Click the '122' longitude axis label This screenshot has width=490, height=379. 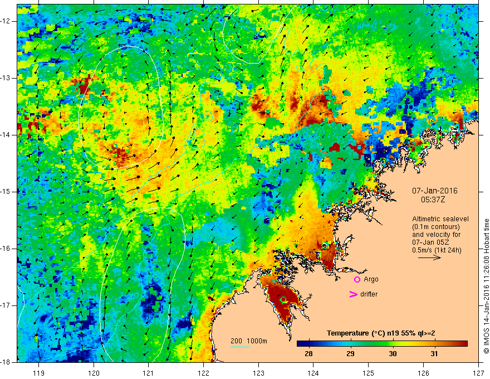203,373
